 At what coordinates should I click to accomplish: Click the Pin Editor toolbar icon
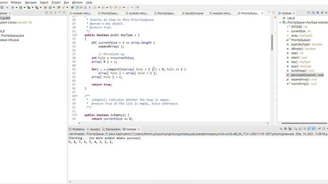click(137, 7)
